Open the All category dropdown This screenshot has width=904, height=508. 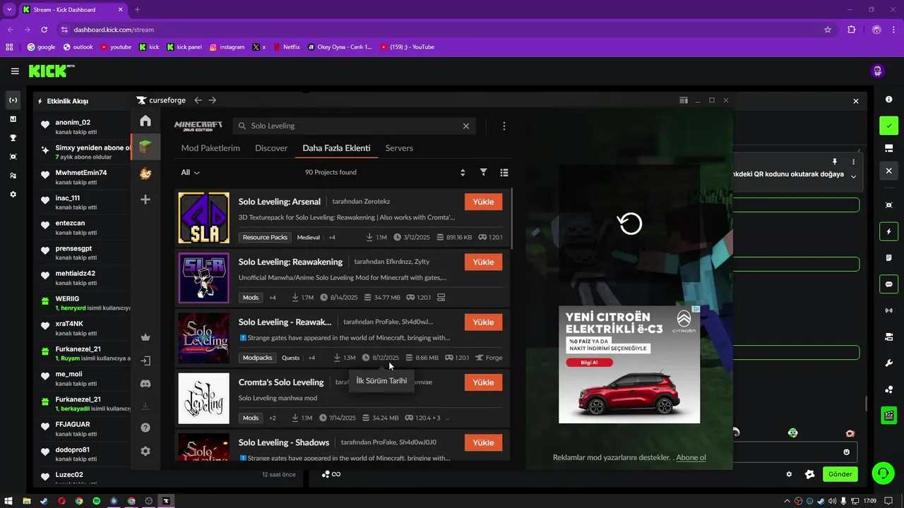tap(190, 172)
